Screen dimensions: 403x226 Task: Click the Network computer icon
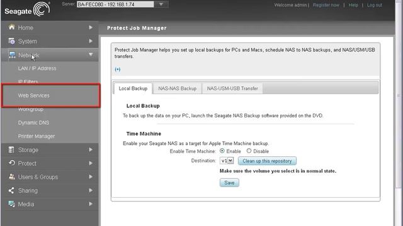tap(12, 55)
